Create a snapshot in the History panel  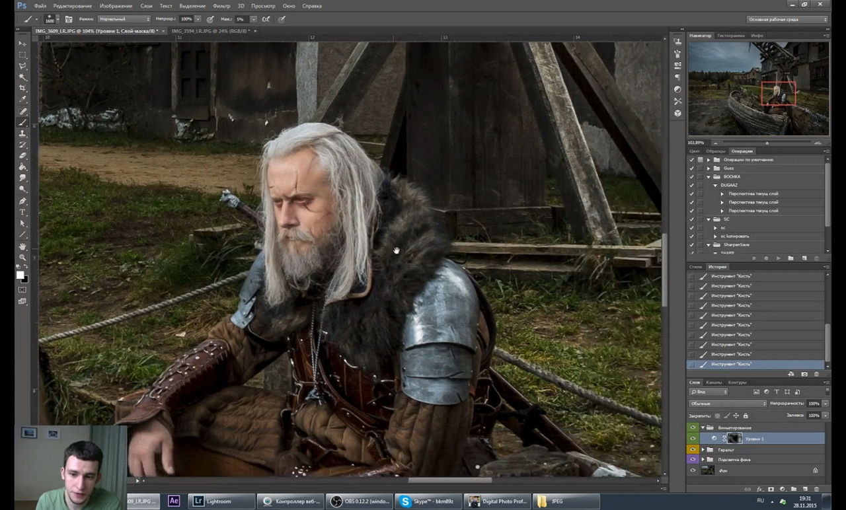[x=804, y=374]
